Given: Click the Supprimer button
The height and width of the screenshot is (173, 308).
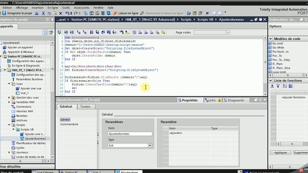Looking at the screenshot, I should coord(300,152).
